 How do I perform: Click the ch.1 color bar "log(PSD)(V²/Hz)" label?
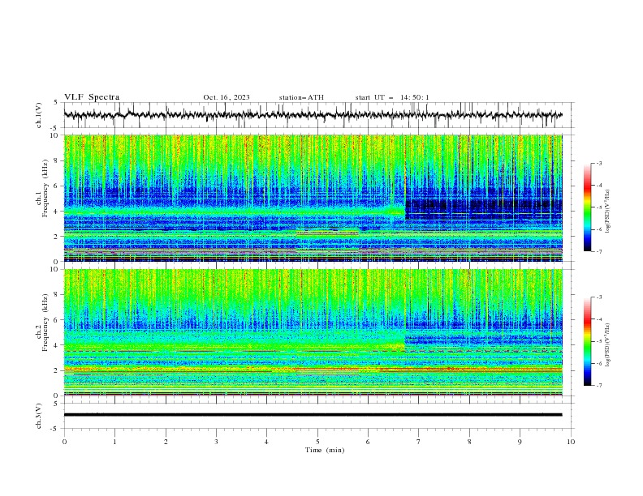tap(607, 212)
